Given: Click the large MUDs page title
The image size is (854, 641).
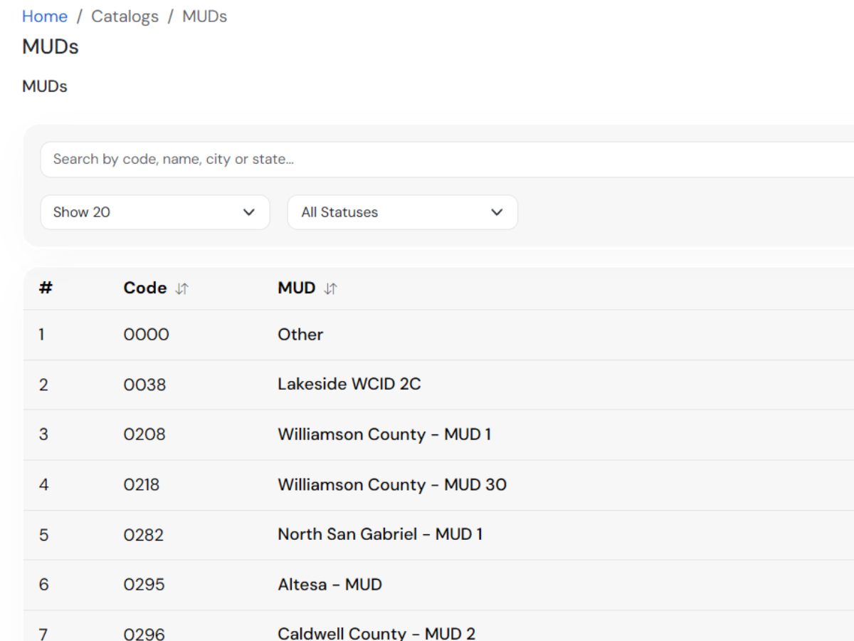Looking at the screenshot, I should [51, 47].
